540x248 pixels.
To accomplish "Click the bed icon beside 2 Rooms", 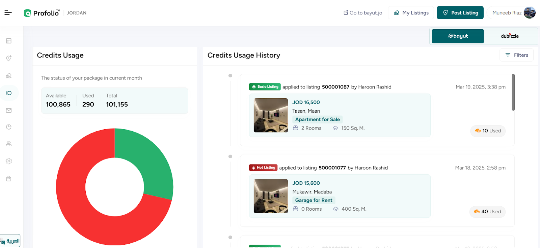I will pos(296,128).
